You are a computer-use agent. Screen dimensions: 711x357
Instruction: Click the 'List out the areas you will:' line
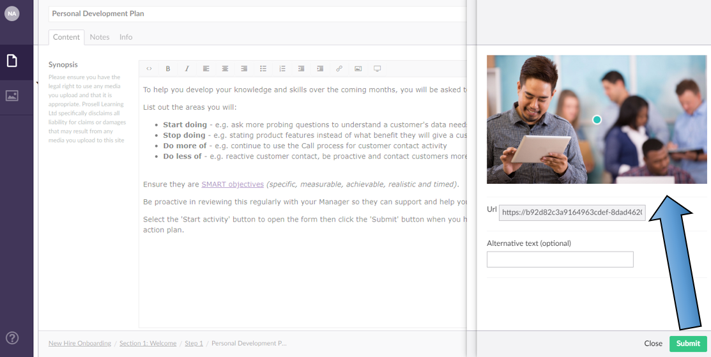click(x=190, y=107)
